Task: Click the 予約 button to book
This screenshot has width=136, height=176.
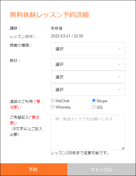Action: 34,169
